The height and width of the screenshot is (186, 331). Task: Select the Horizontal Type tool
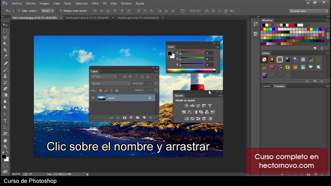(5, 121)
